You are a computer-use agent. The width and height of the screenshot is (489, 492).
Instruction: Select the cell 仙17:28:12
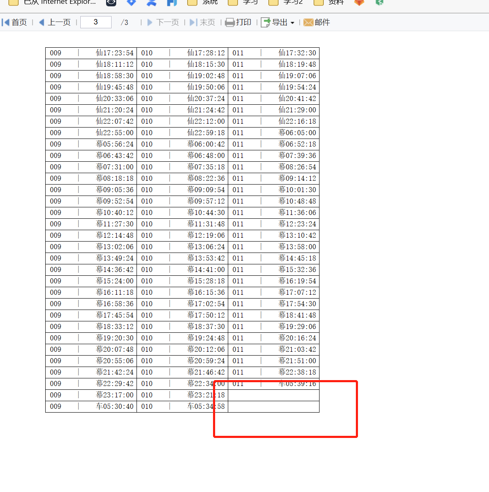click(x=206, y=53)
